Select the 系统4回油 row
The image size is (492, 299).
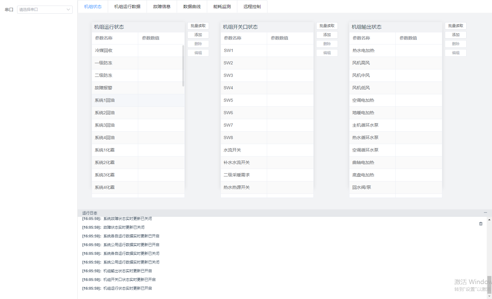point(138,138)
